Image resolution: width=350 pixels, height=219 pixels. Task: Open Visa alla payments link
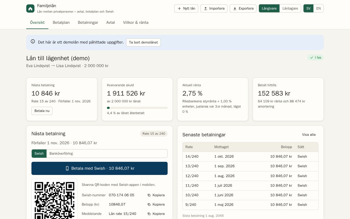pos(309,135)
